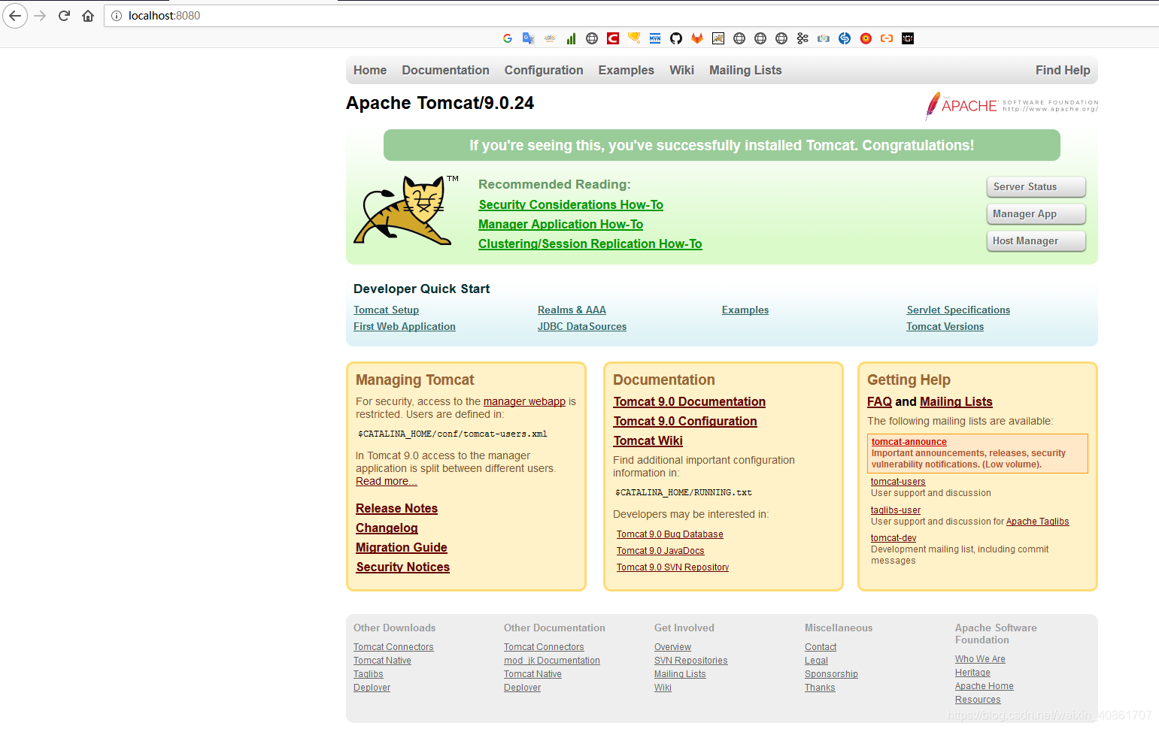The height and width of the screenshot is (729, 1159).
Task: Click the browser back arrow button
Action: [15, 16]
